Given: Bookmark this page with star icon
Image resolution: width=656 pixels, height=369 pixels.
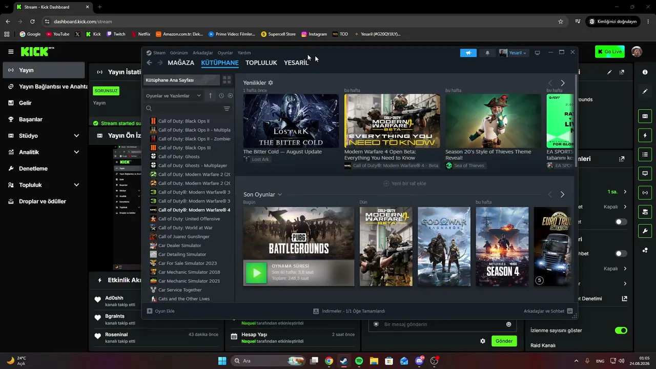Looking at the screenshot, I should pos(561,22).
